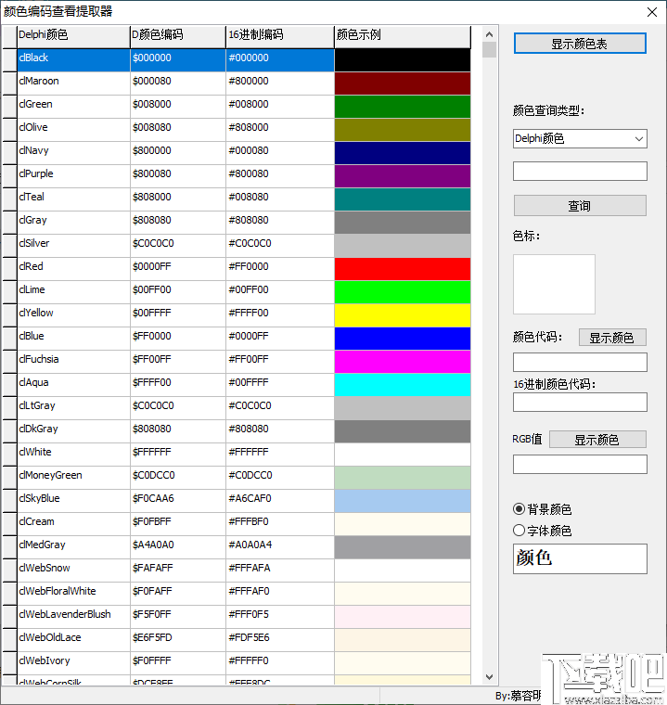Pick the olive swatch in clOlive row
Screen dimensions: 667x705
coord(403,130)
